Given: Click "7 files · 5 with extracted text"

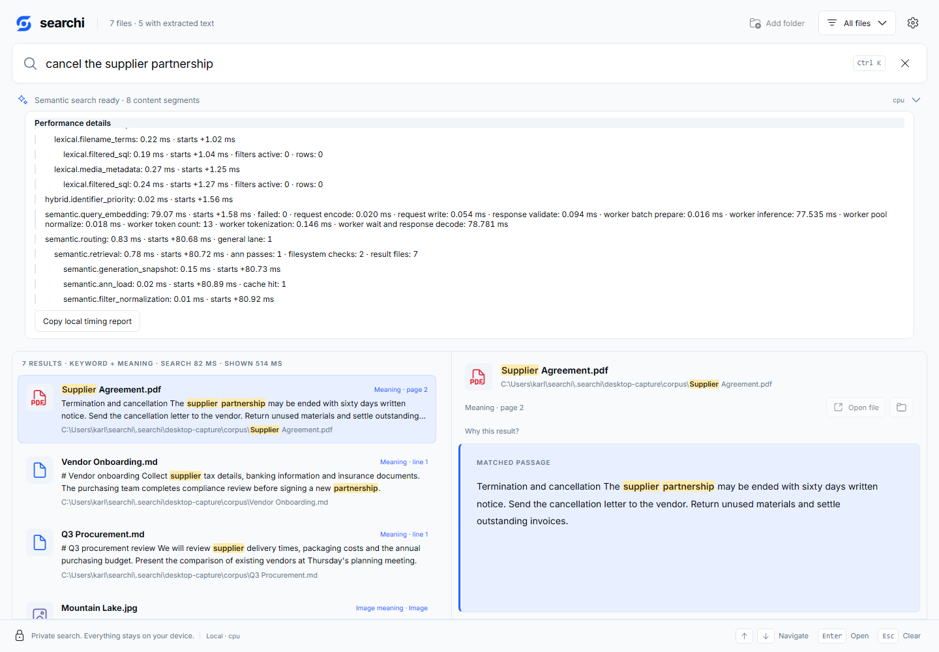Looking at the screenshot, I should point(162,23).
